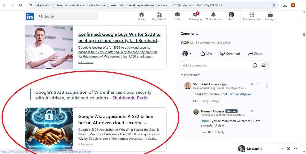Click the LinkedIn logo
The height and width of the screenshot is (154, 306).
[30, 17]
